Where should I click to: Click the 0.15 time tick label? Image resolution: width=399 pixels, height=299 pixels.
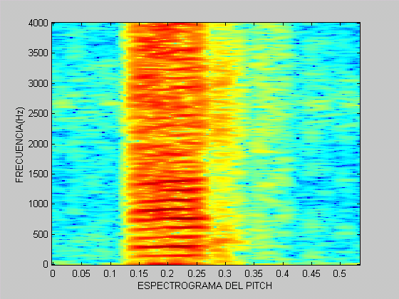click(139, 273)
